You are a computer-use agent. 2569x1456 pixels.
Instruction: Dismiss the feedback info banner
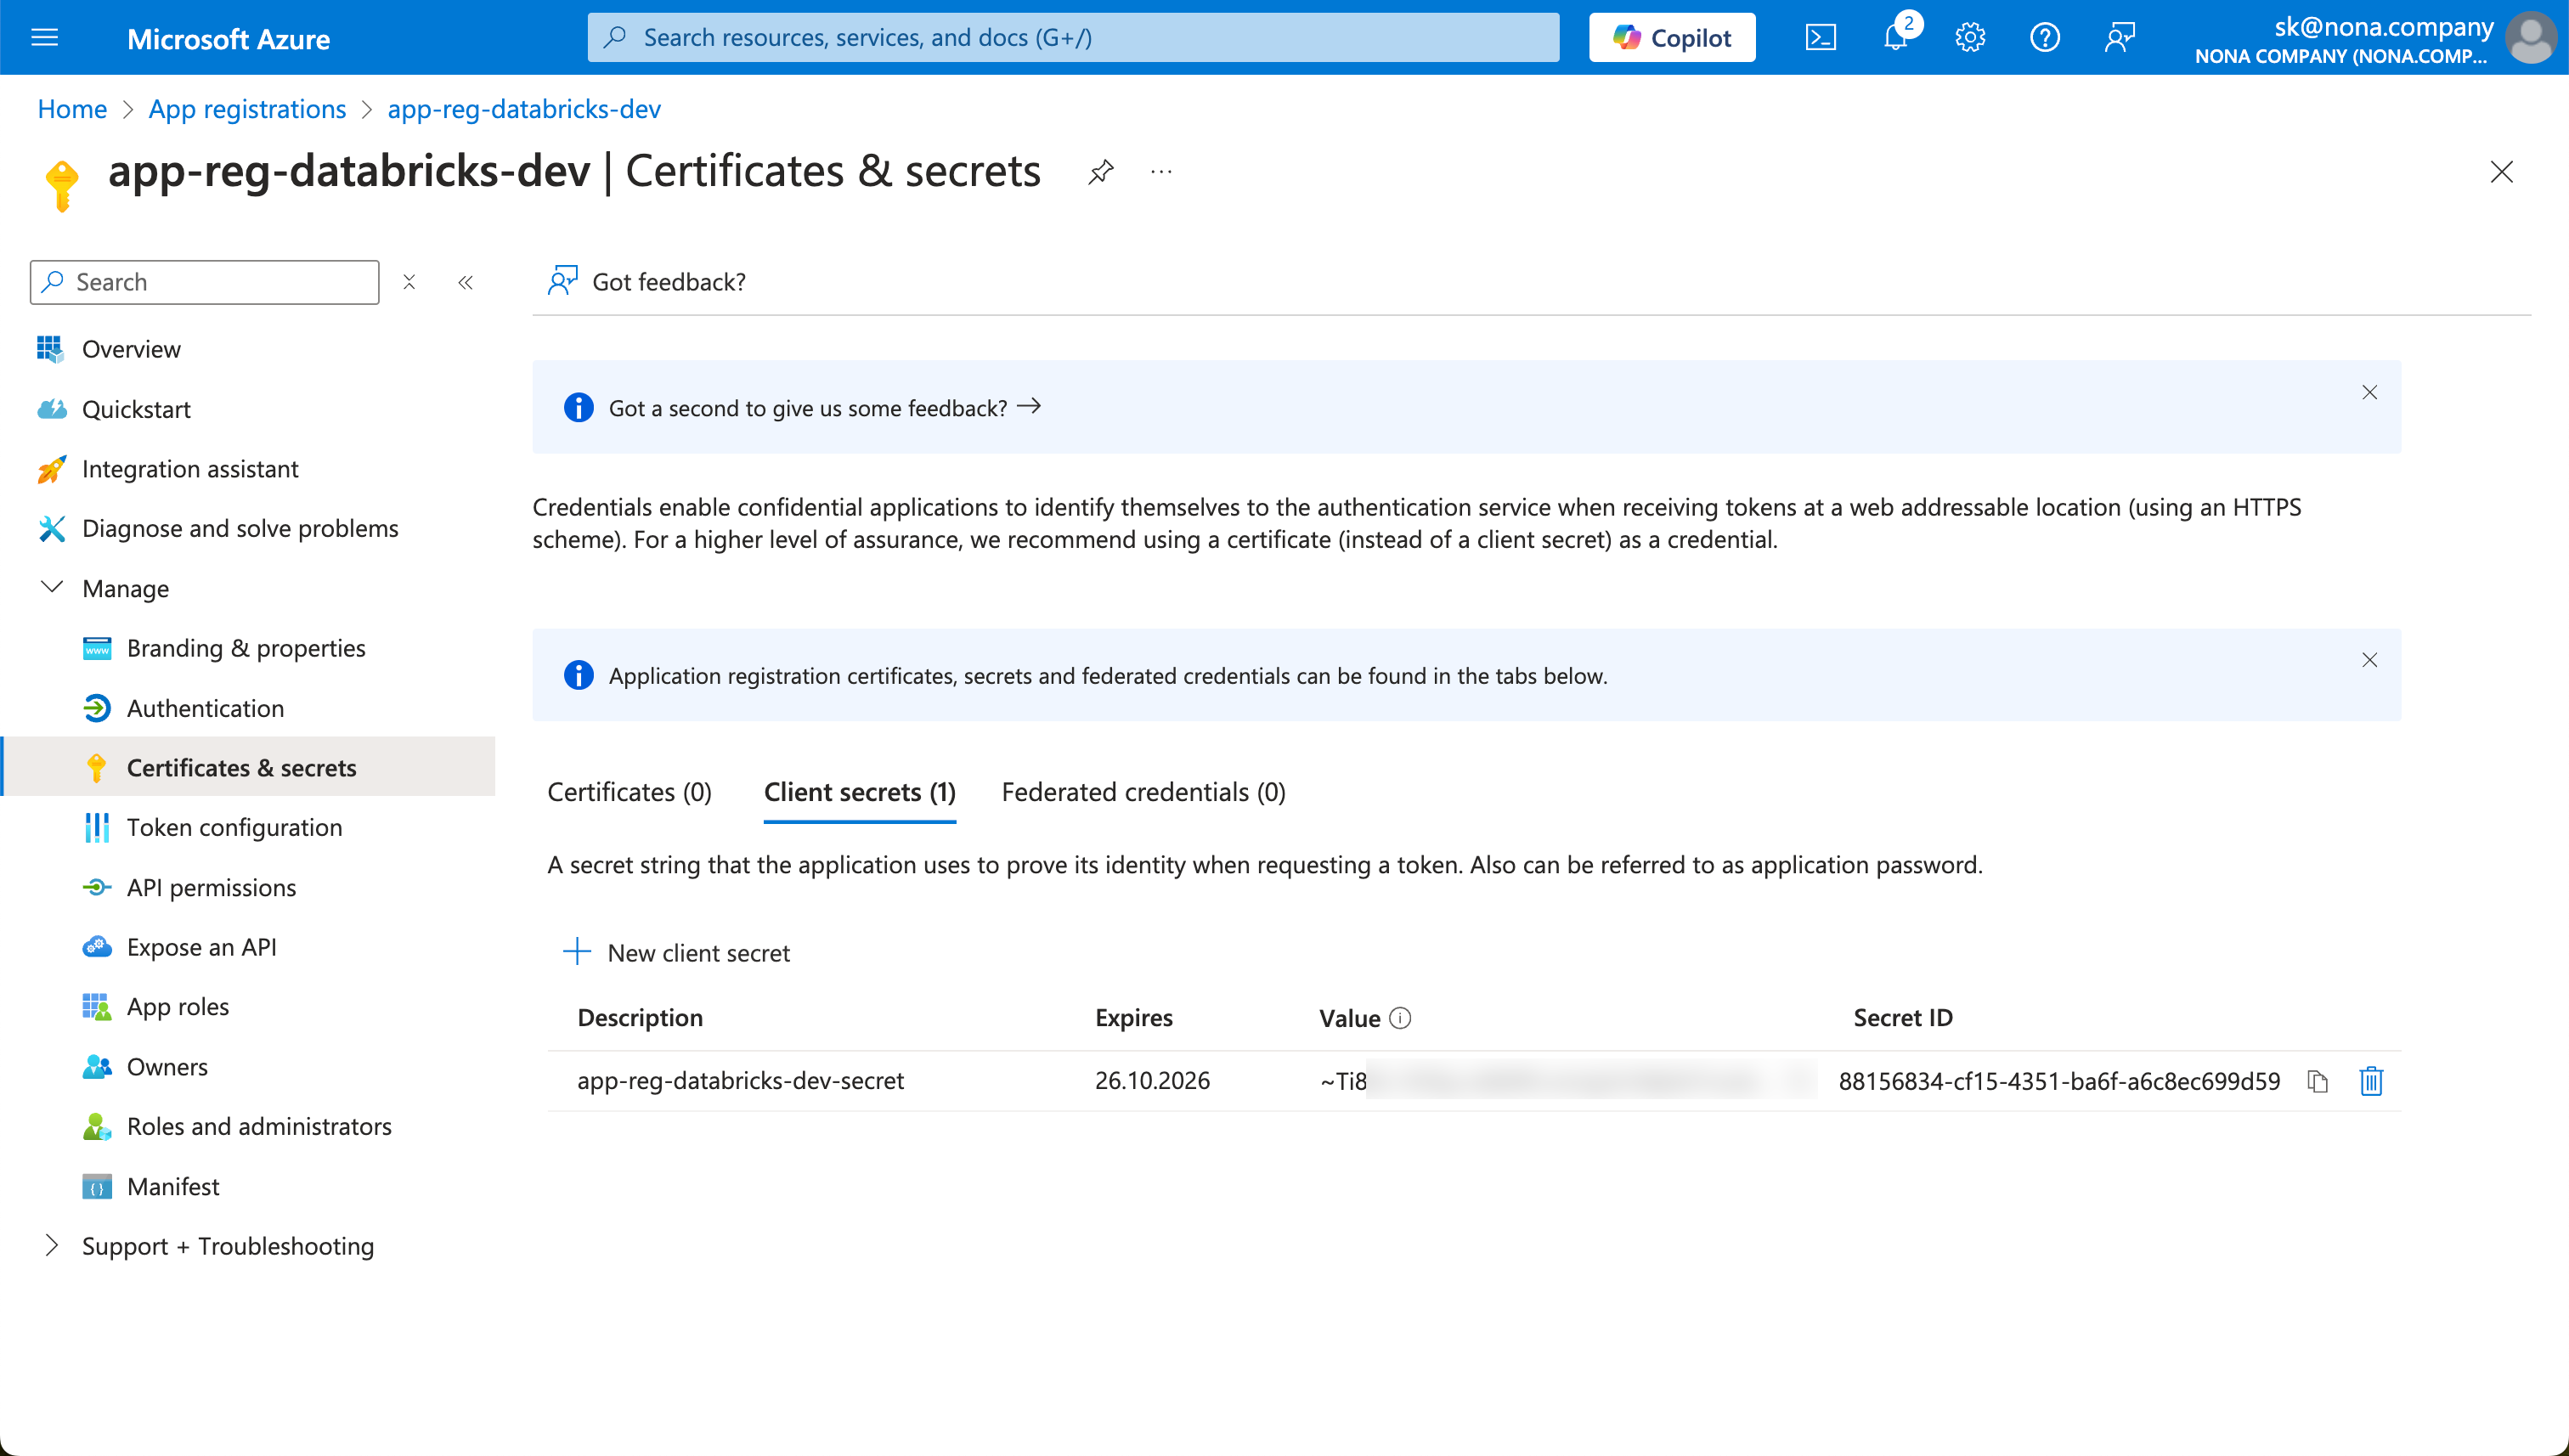pyautogui.click(x=2369, y=392)
